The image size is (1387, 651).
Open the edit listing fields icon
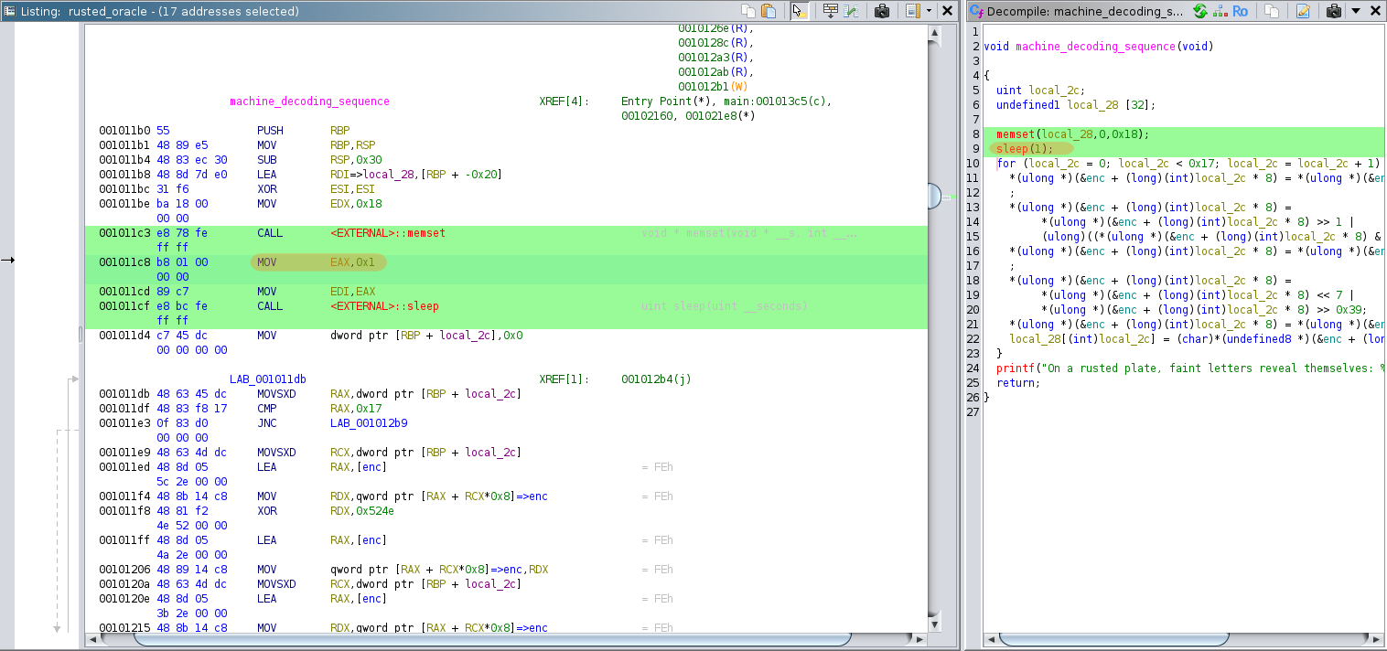click(912, 11)
